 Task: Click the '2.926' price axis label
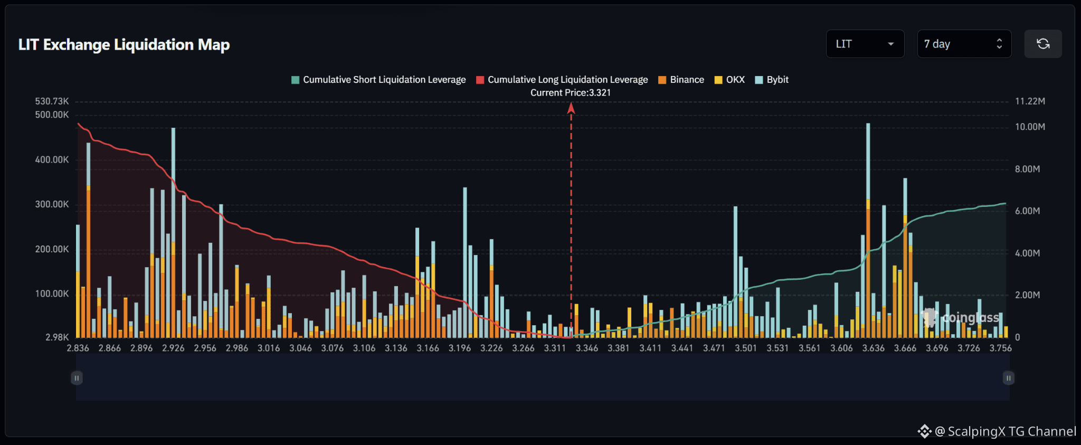click(173, 348)
